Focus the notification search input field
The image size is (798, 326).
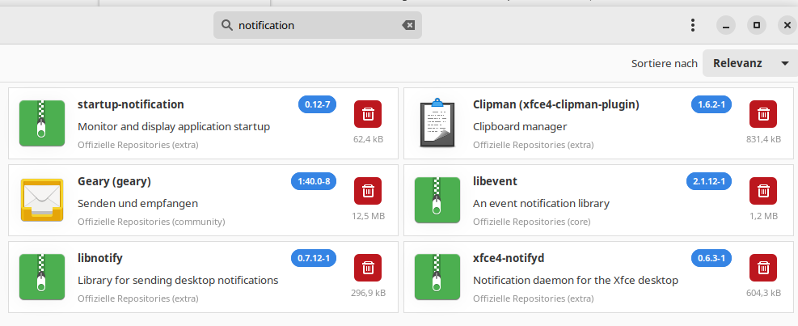click(x=315, y=25)
